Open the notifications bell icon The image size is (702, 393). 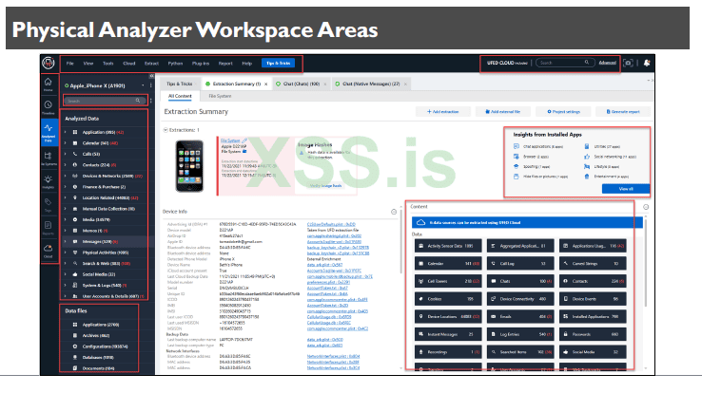647,63
